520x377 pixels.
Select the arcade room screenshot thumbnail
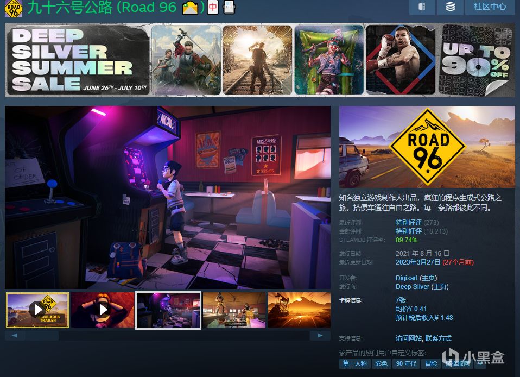pos(168,310)
